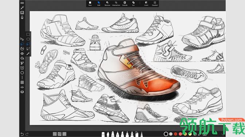Set selection mode to New
Screen dimensions: 245x137
click(90, 4)
